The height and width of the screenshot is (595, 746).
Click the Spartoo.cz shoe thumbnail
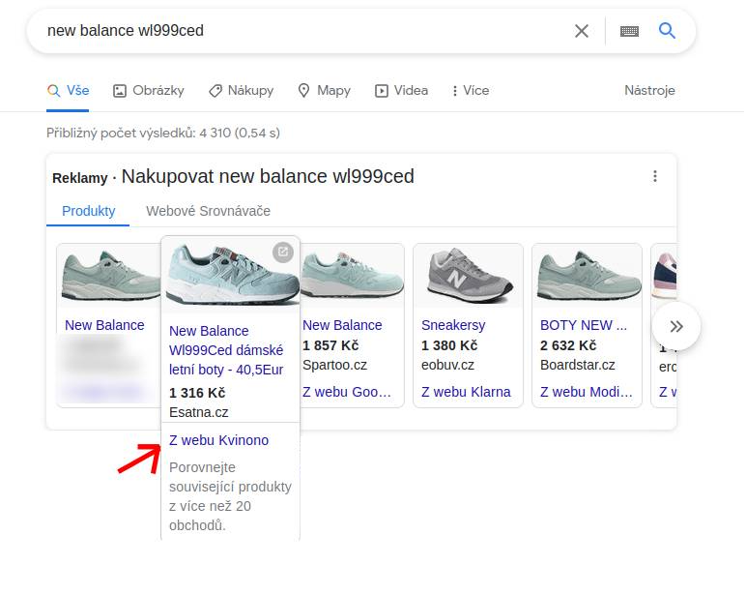click(352, 276)
